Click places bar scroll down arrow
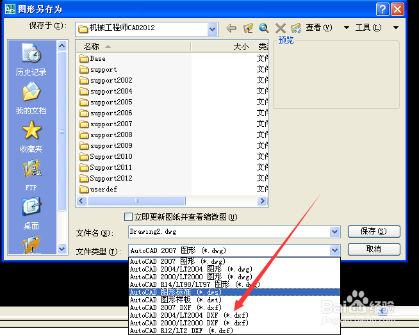419x335 pixels. point(62,249)
